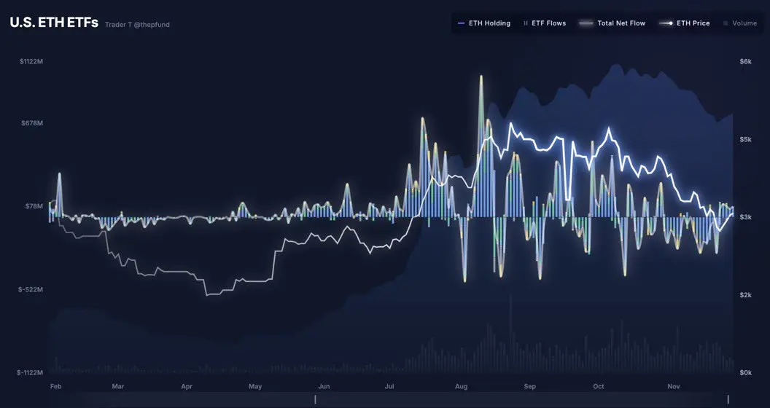Click the $678M left axis label
This screenshot has width=770, height=408.
pyautogui.click(x=32, y=123)
